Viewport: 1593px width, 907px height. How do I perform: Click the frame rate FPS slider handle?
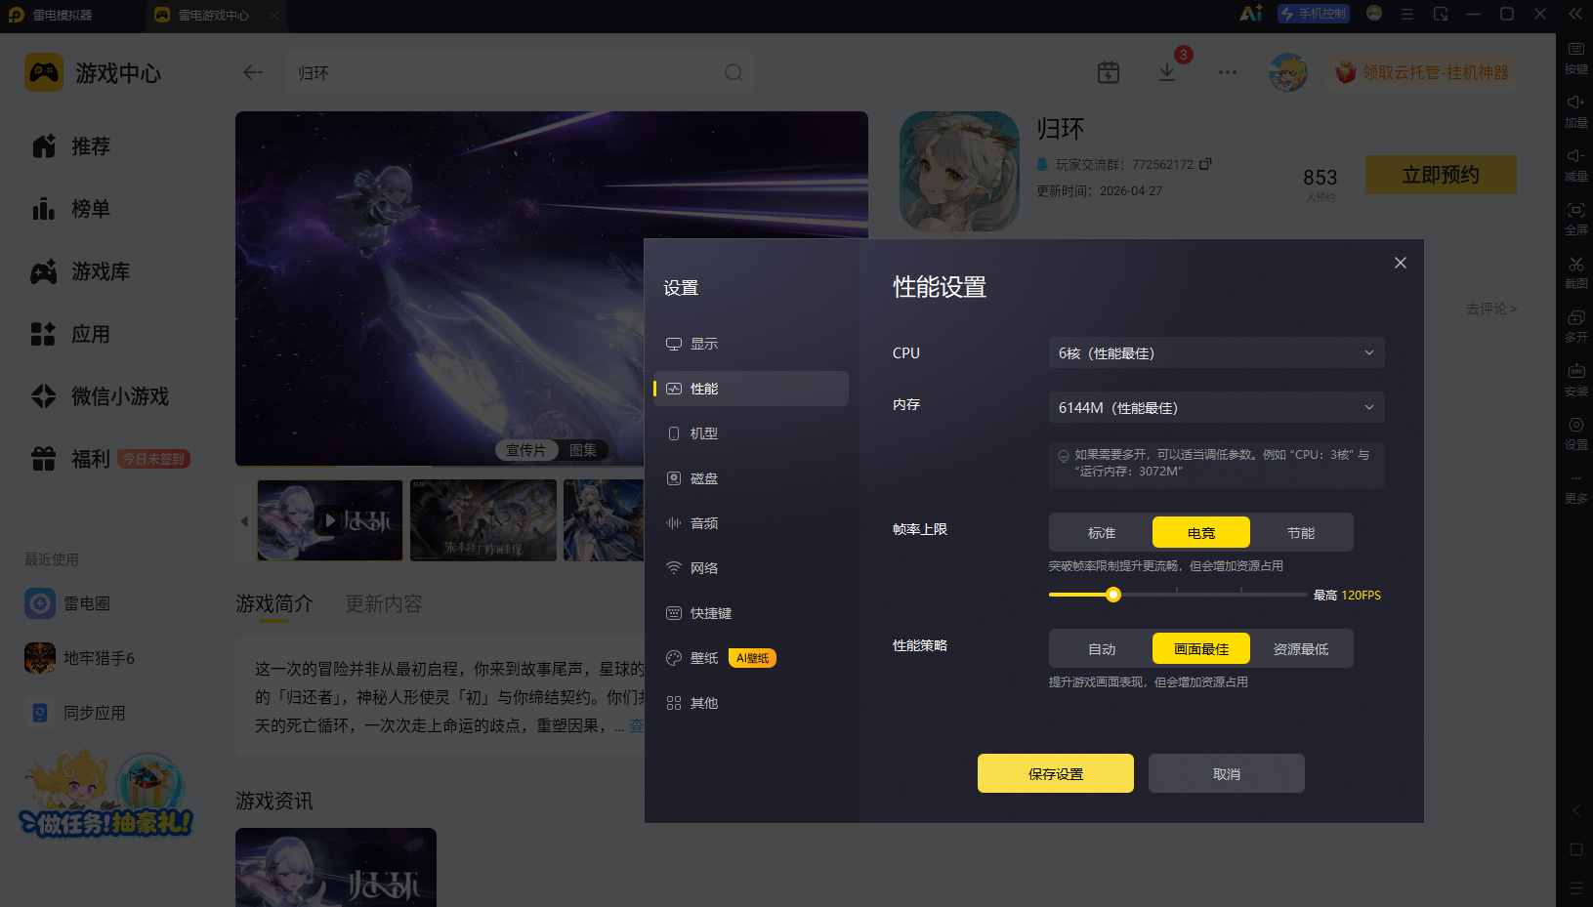(1113, 595)
